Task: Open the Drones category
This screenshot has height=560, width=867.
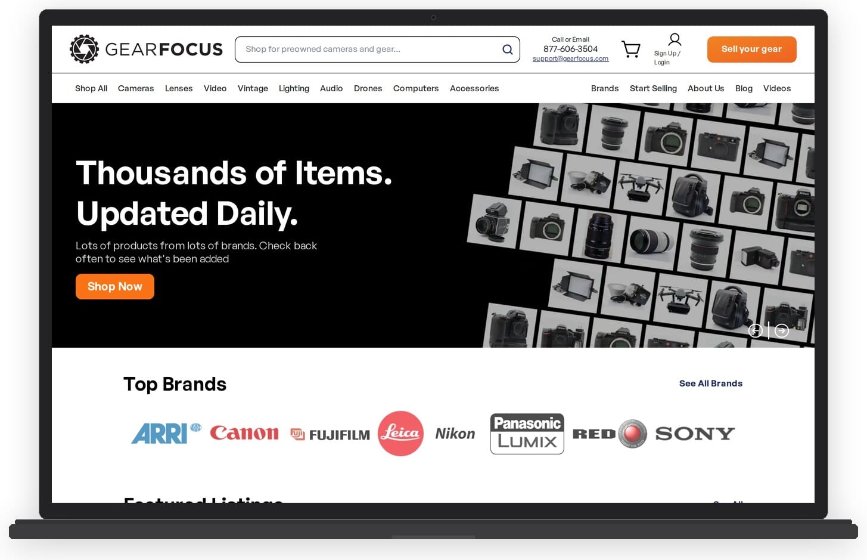Action: 368,88
